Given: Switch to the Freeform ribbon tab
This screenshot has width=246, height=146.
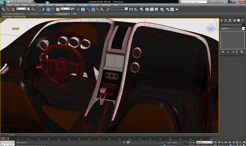Looking at the screenshot, I should 34,14.
